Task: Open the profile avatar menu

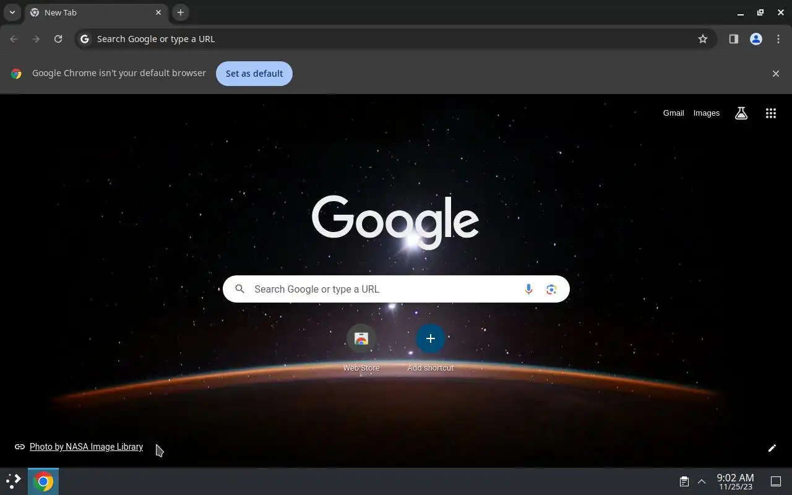Action: tap(756, 39)
